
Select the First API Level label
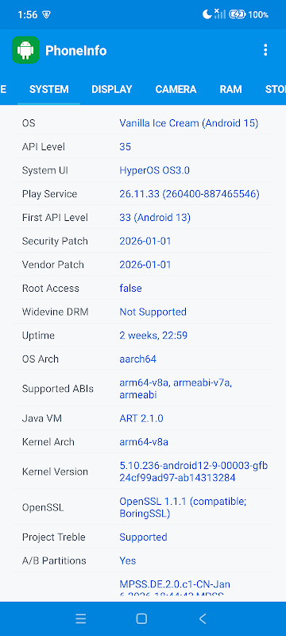[55, 217]
